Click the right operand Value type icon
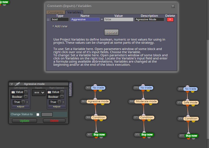 pyautogui.click(x=49, y=92)
